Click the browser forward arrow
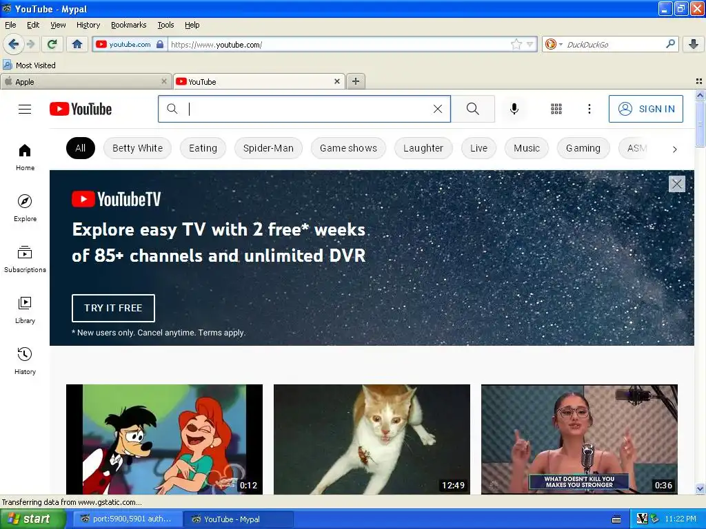The width and height of the screenshot is (706, 529). [x=30, y=44]
